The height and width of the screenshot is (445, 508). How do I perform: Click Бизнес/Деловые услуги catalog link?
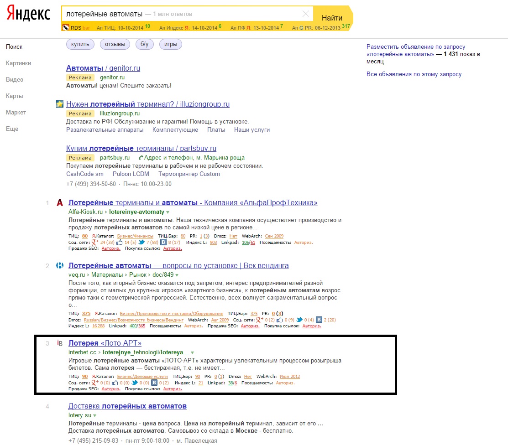pyautogui.click(x=142, y=377)
